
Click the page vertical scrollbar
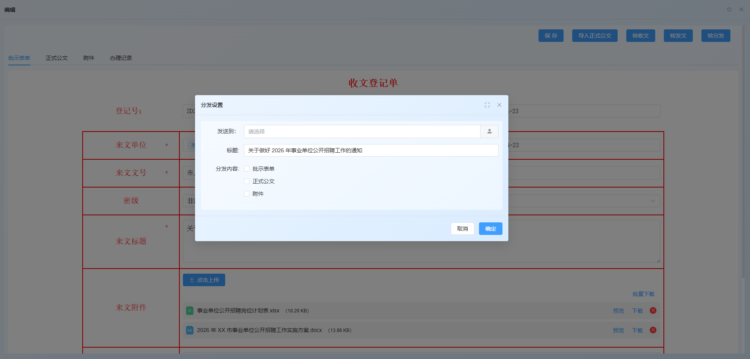pos(743,152)
